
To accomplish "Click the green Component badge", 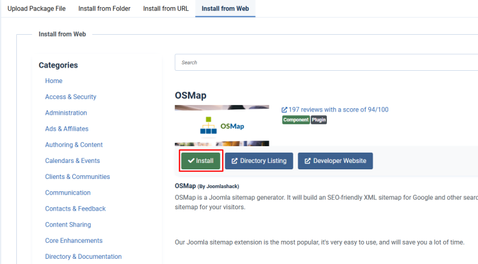I will tap(296, 120).
